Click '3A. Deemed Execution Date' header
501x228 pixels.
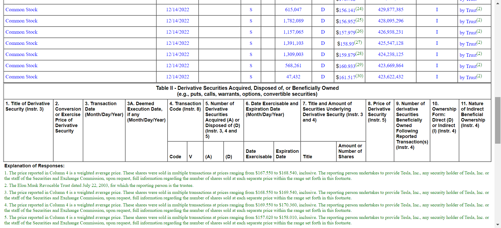tap(146, 112)
